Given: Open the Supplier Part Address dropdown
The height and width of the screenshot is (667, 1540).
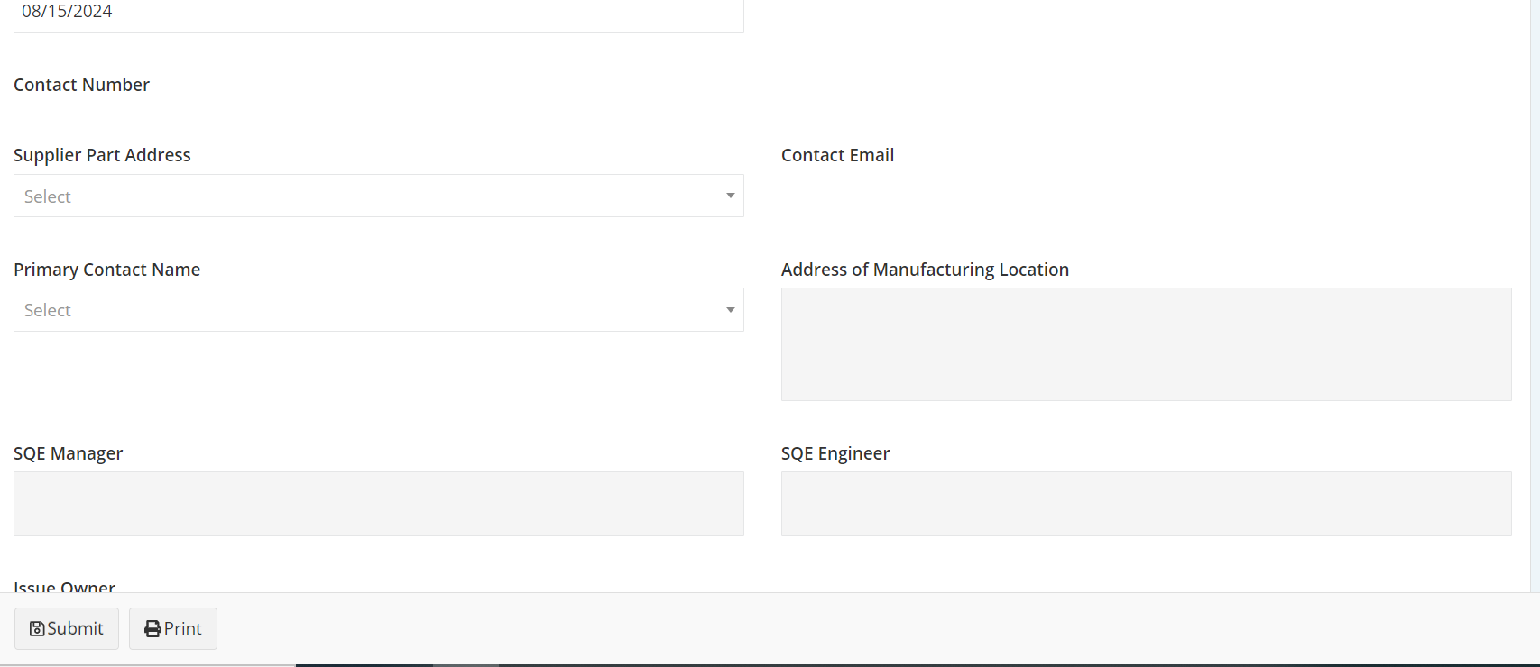Looking at the screenshot, I should click(x=379, y=196).
